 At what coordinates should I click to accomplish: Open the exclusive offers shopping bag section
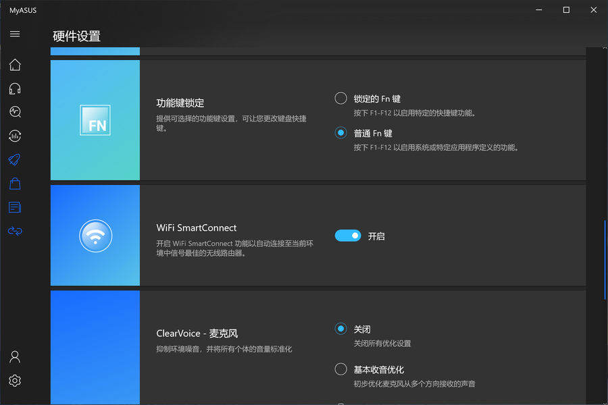coord(15,183)
